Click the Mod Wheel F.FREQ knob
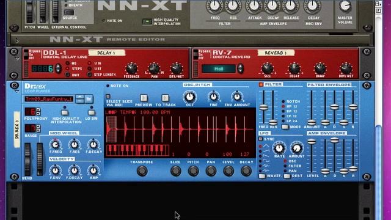 pos(55,144)
